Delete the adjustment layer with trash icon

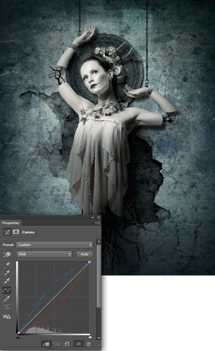(x=89, y=344)
